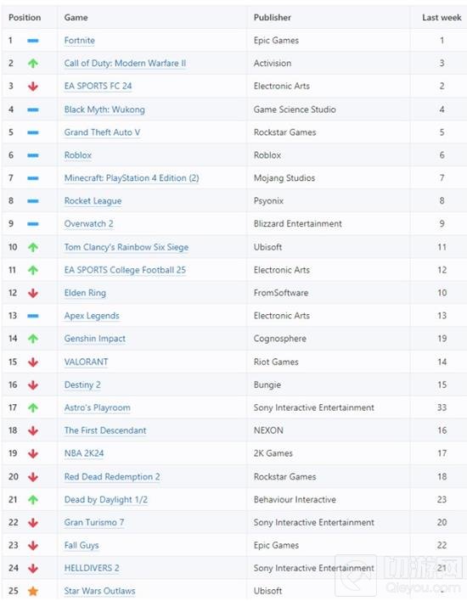
Task: Click the Publisher column header
Action: (273, 18)
